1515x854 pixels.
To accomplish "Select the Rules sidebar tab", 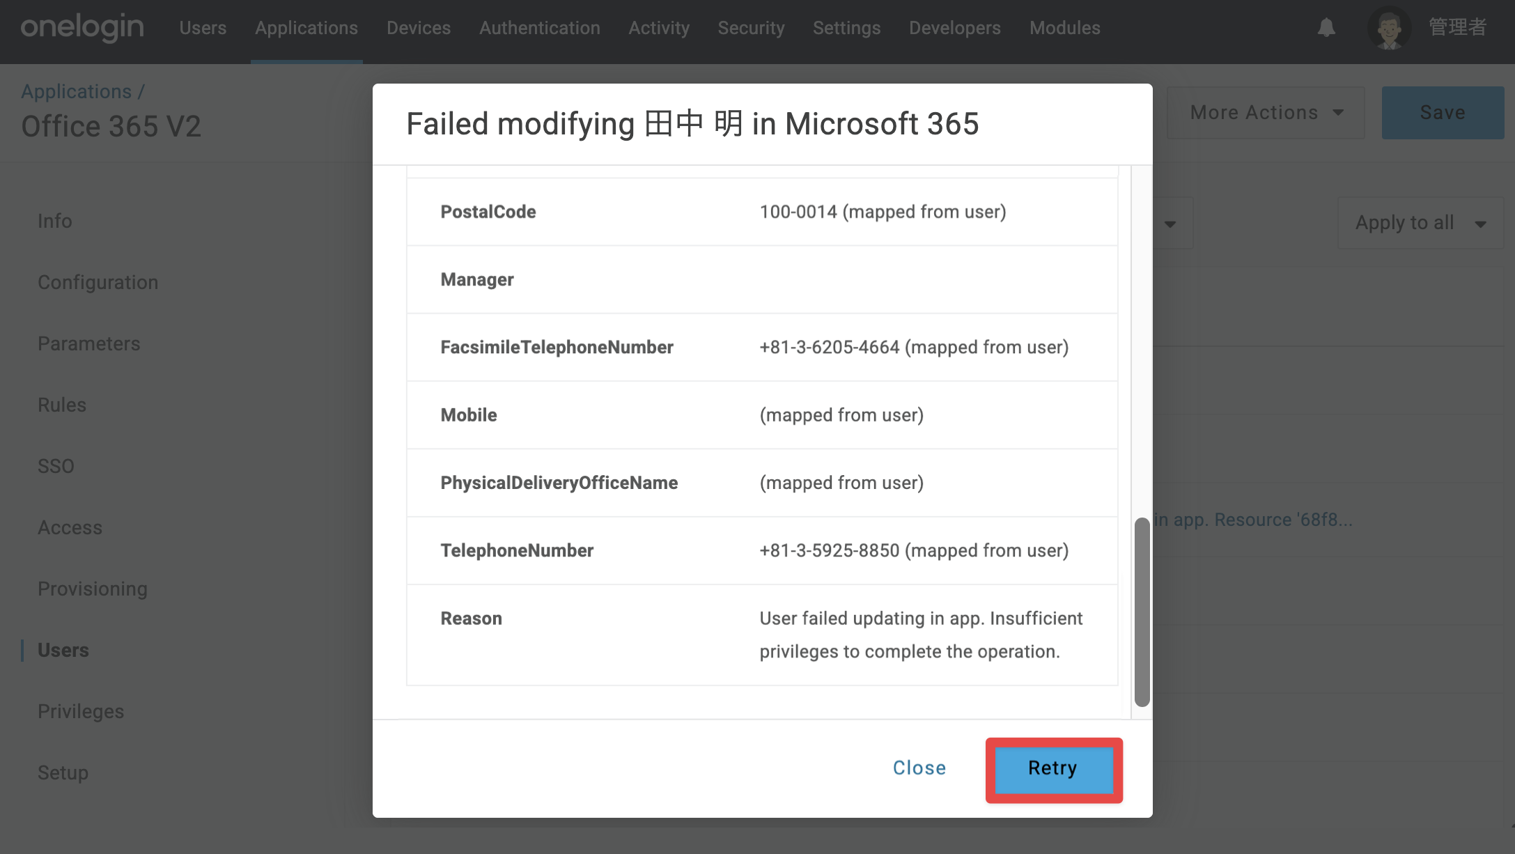I will tap(62, 405).
